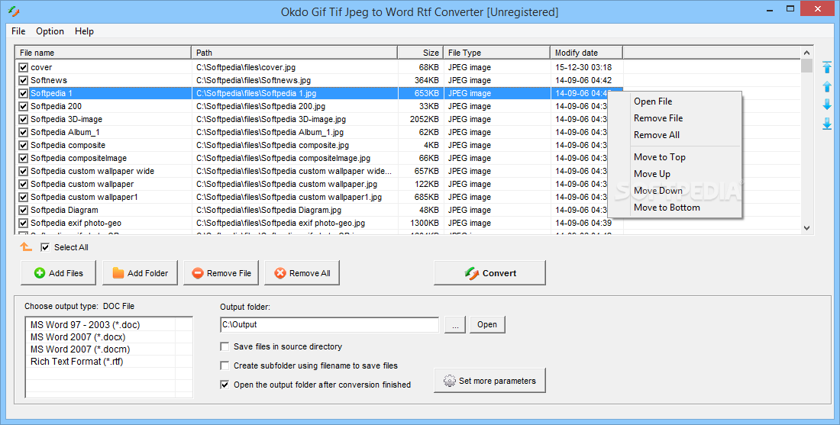Click the Output folder path field

tap(329, 324)
